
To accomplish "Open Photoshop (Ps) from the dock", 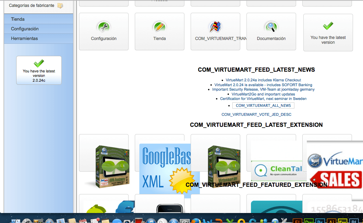I will pyautogui.click(x=320, y=221).
